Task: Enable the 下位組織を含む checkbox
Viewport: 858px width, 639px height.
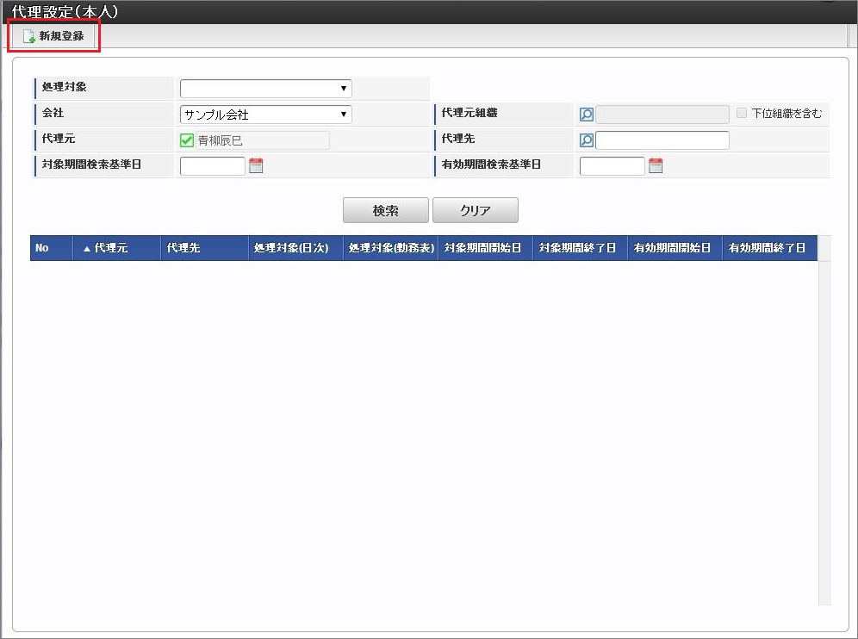Action: [x=742, y=114]
